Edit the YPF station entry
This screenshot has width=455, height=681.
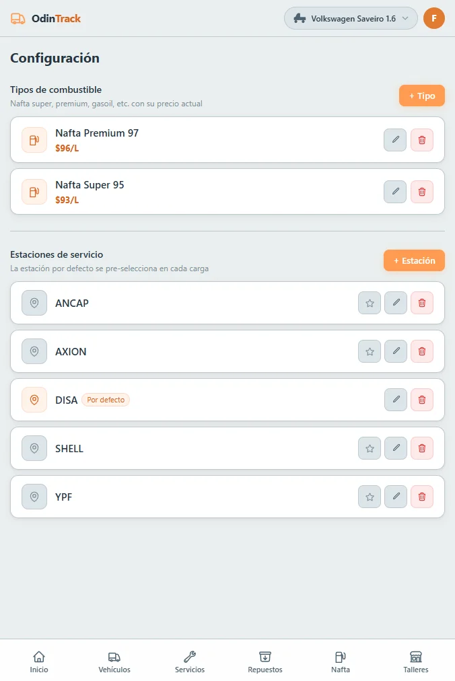coord(396,497)
